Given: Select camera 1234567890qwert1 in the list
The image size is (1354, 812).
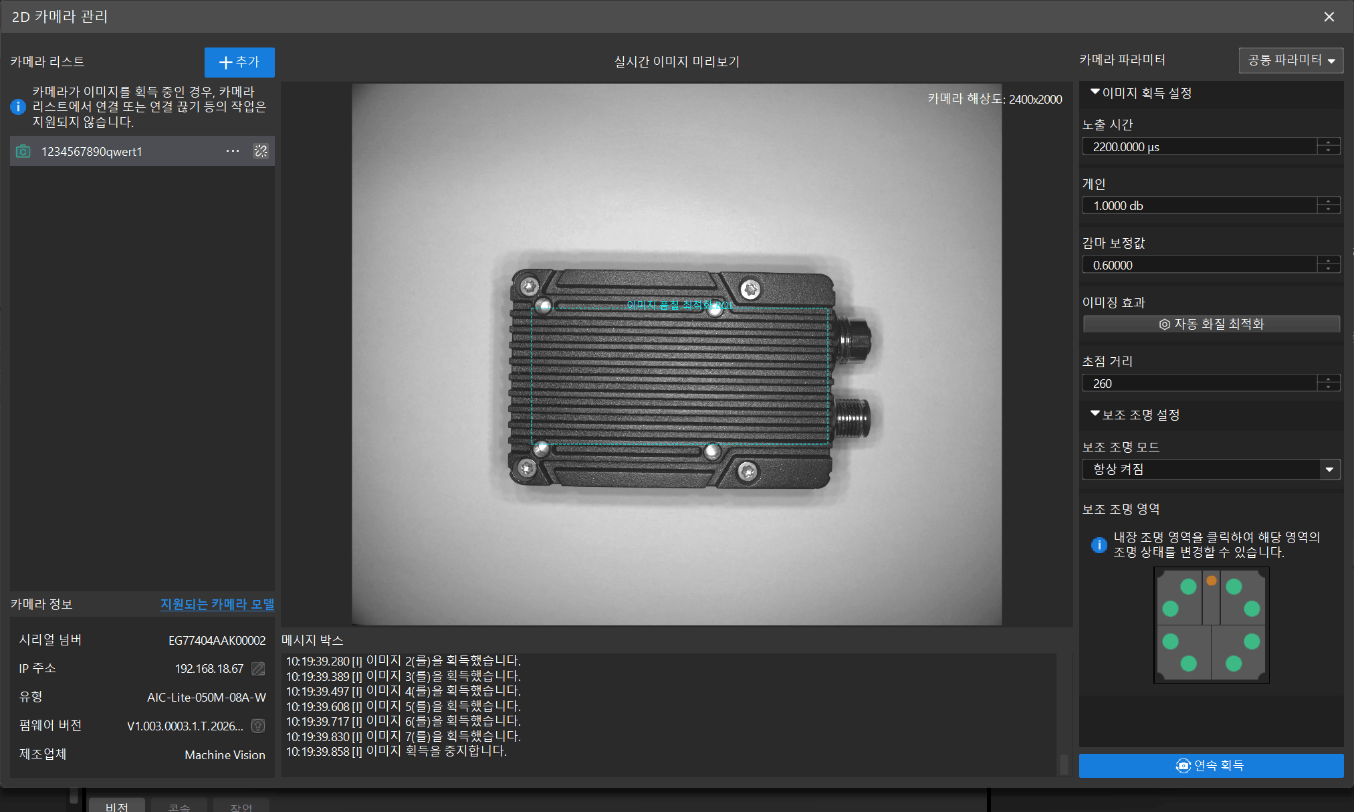Looking at the screenshot, I should [x=142, y=151].
